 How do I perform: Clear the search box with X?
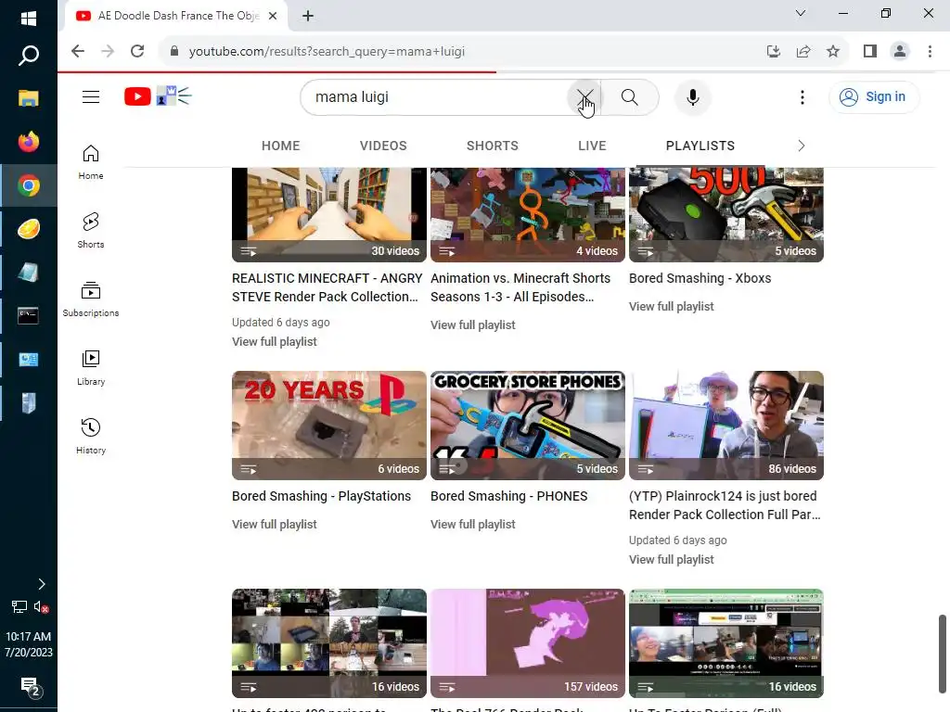584,96
